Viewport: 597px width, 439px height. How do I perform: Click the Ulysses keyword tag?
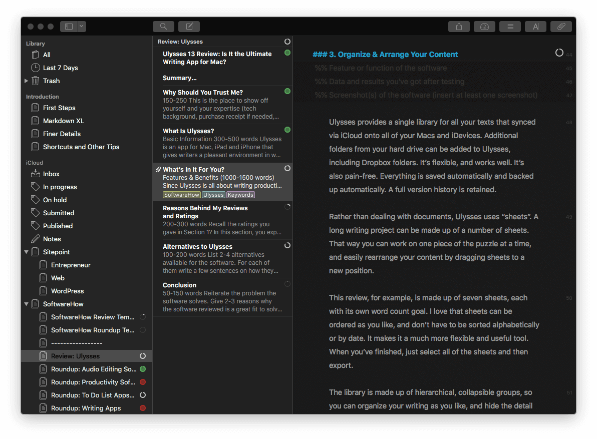point(213,195)
